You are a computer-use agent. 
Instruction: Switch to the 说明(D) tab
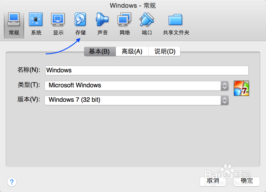tap(164, 51)
